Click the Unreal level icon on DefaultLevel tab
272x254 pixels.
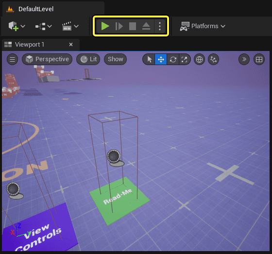pyautogui.click(x=10, y=9)
